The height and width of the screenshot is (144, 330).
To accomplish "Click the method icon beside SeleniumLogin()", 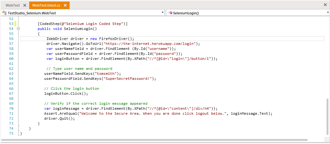I will [x=170, y=13].
